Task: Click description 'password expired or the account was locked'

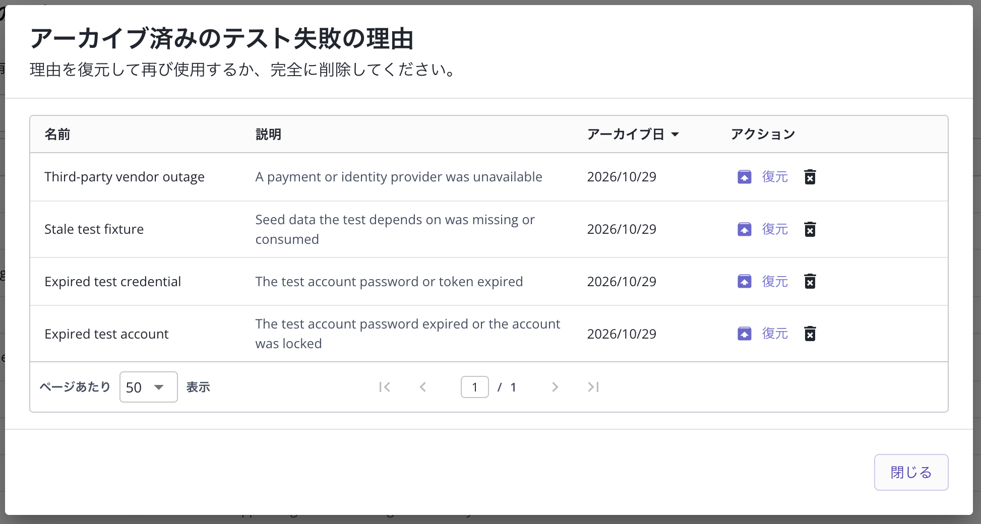Action: pyautogui.click(x=408, y=334)
